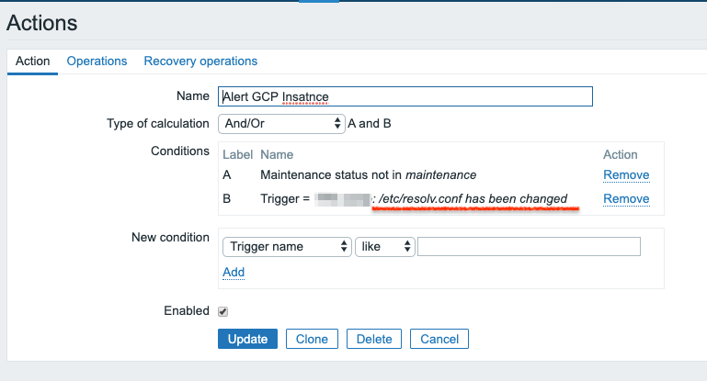707x381 pixels.
Task: Focus the new condition value field
Action: pos(529,246)
